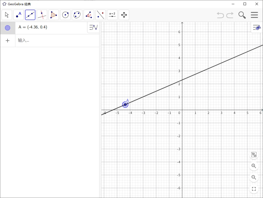
Task: Select the Move Graphics View tool
Action: (124, 15)
